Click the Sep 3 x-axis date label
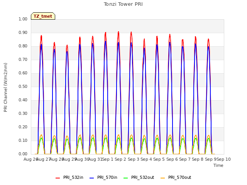 133,159
